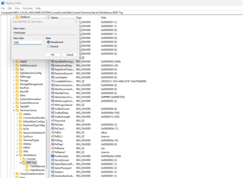The width and height of the screenshot is (243, 178).
Task: Confirm the DWORD edit with OK
Action: 53,55
